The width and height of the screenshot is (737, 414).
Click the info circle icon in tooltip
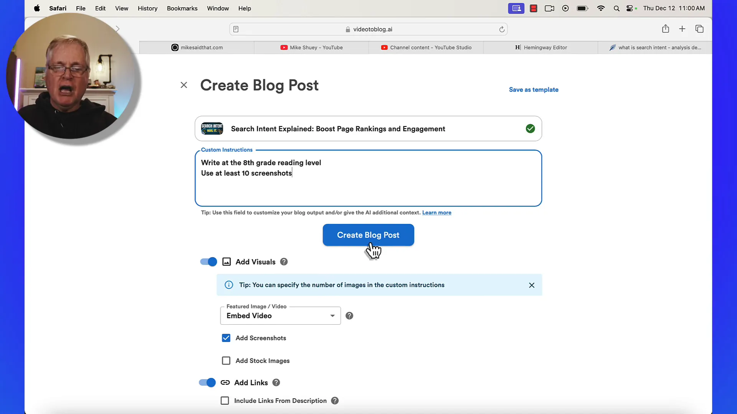[228, 284]
